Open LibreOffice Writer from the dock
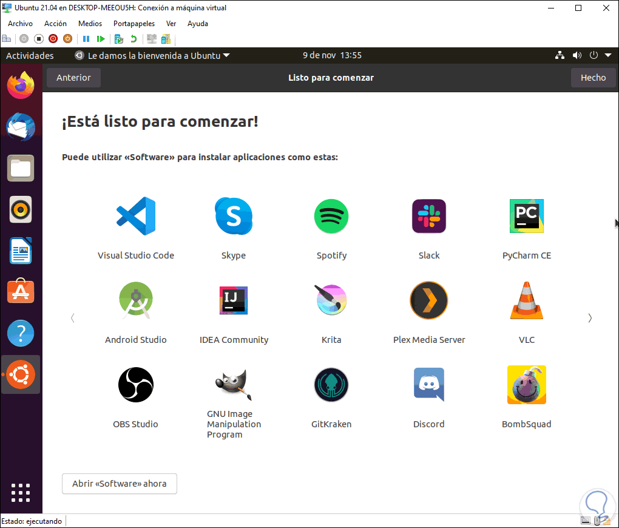Screen dimensions: 619x528 click(21, 251)
